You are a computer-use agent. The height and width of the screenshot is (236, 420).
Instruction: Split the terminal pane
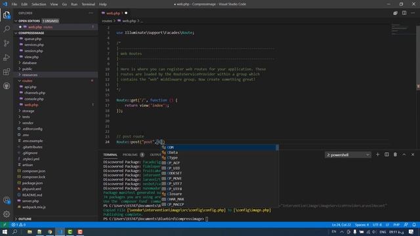(x=387, y=155)
